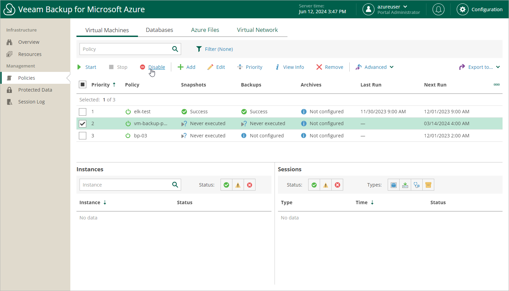Filter sessions by snapshot type icon

(393, 185)
